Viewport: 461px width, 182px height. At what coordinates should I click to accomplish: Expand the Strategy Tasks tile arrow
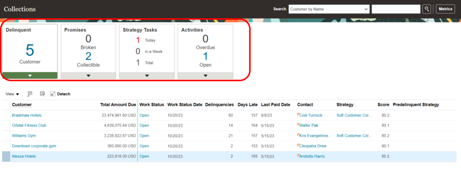coord(147,75)
